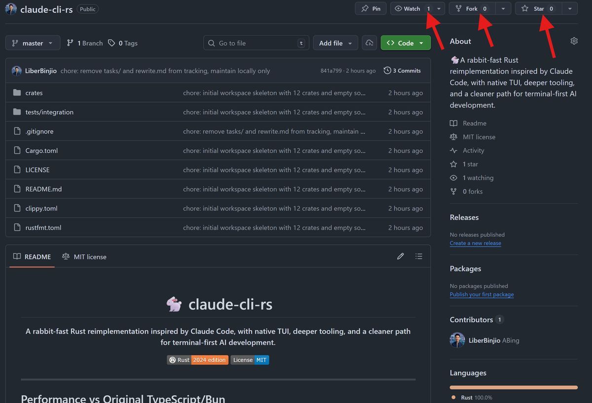
Task: Select the README tab
Action: click(32, 257)
